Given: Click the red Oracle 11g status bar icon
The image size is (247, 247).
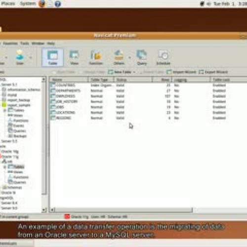Looking at the screenshot, I should tap(67, 217).
